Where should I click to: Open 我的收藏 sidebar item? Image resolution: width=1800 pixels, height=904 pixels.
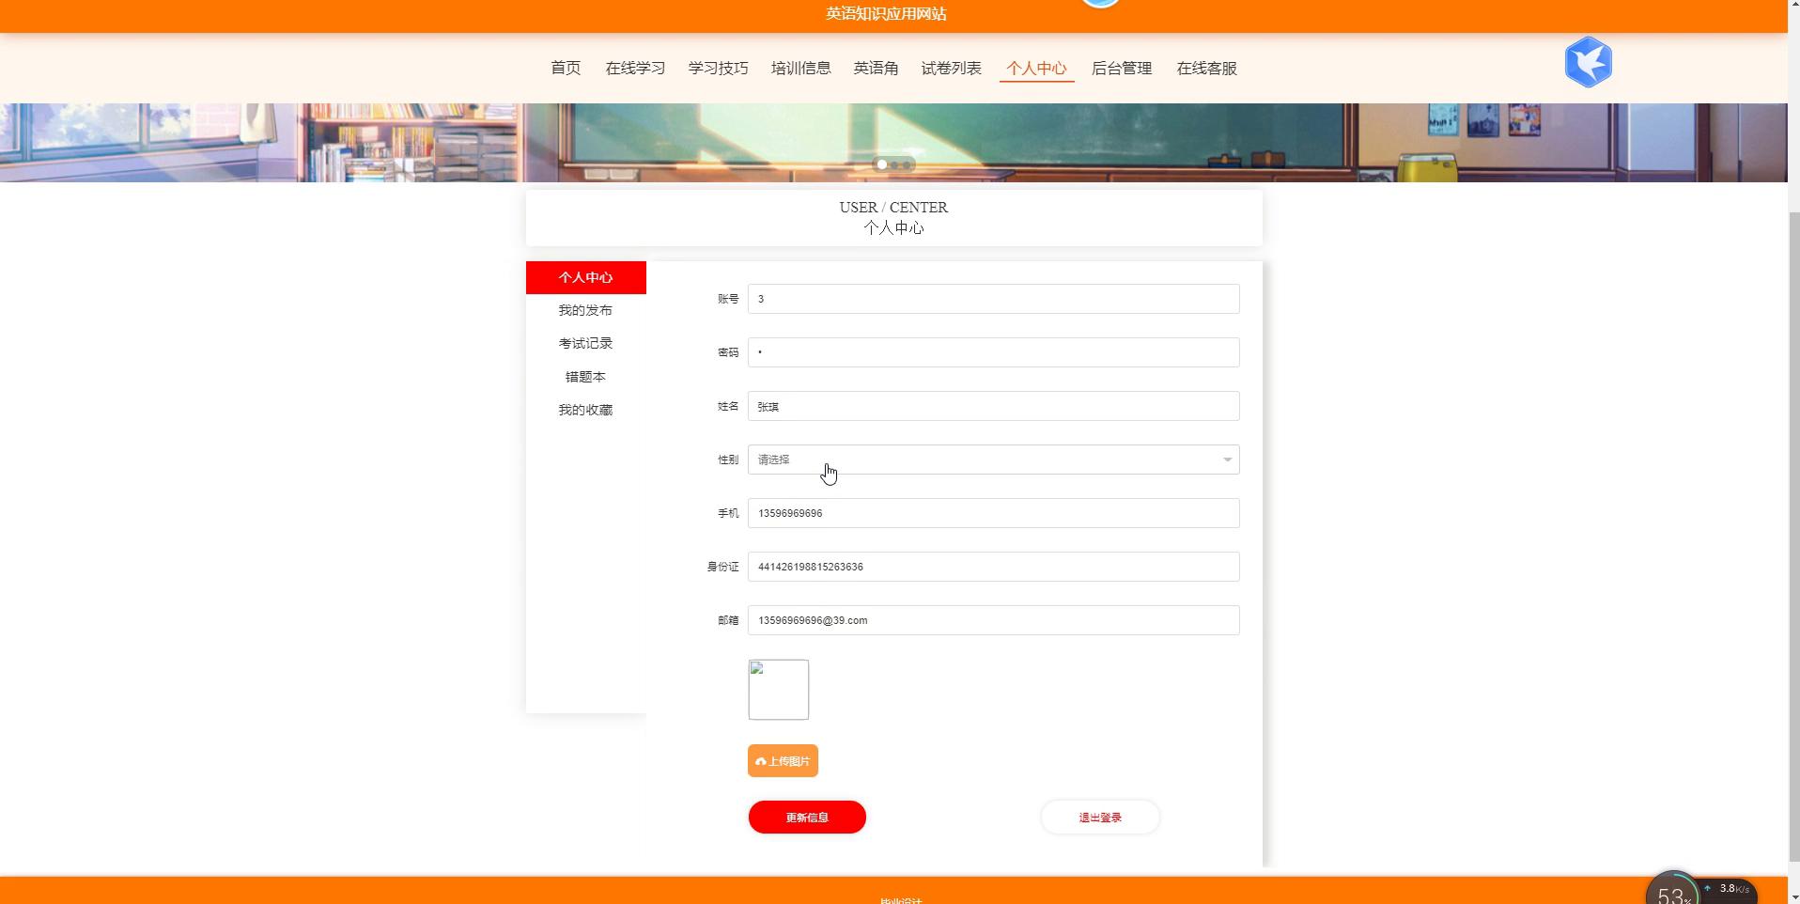[x=585, y=411]
